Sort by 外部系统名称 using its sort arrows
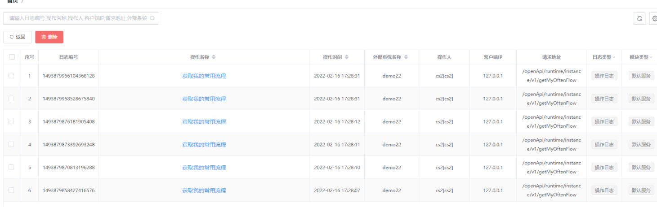Image resolution: width=657 pixels, height=207 pixels. (x=406, y=57)
